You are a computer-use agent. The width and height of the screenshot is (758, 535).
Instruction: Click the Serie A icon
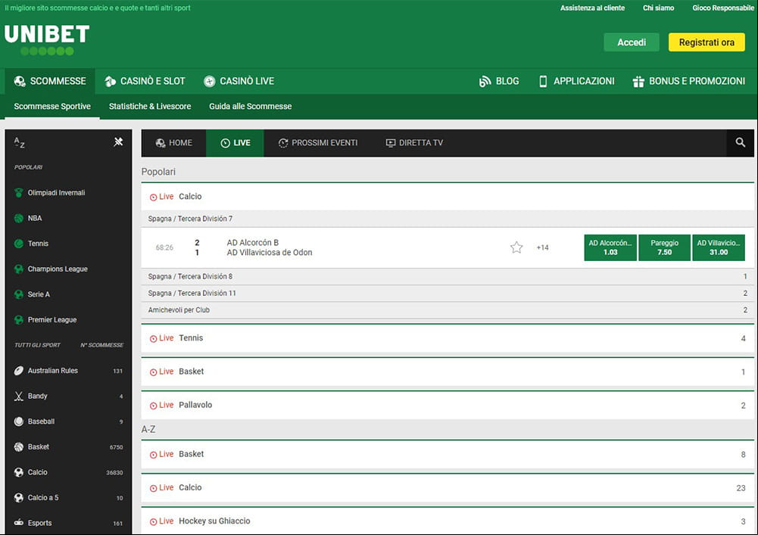point(19,294)
